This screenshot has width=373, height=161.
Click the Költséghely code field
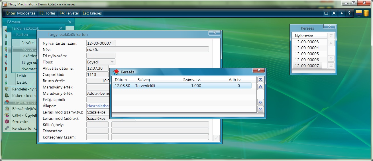click(x=97, y=125)
